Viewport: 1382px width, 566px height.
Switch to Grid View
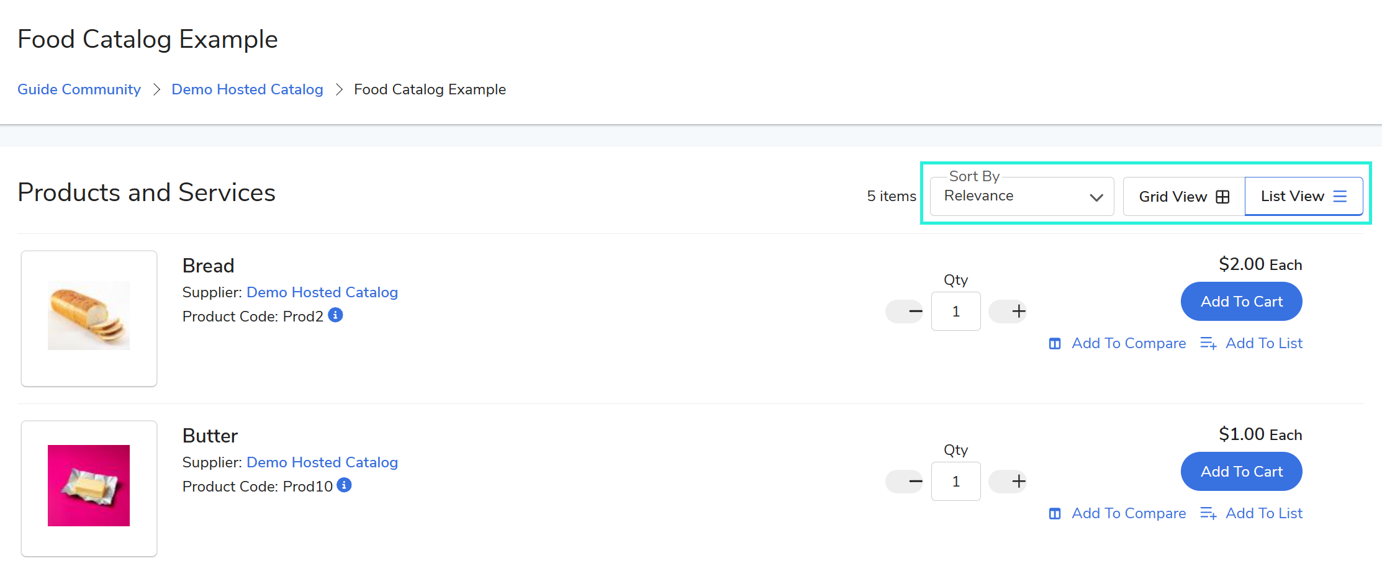(x=1183, y=197)
